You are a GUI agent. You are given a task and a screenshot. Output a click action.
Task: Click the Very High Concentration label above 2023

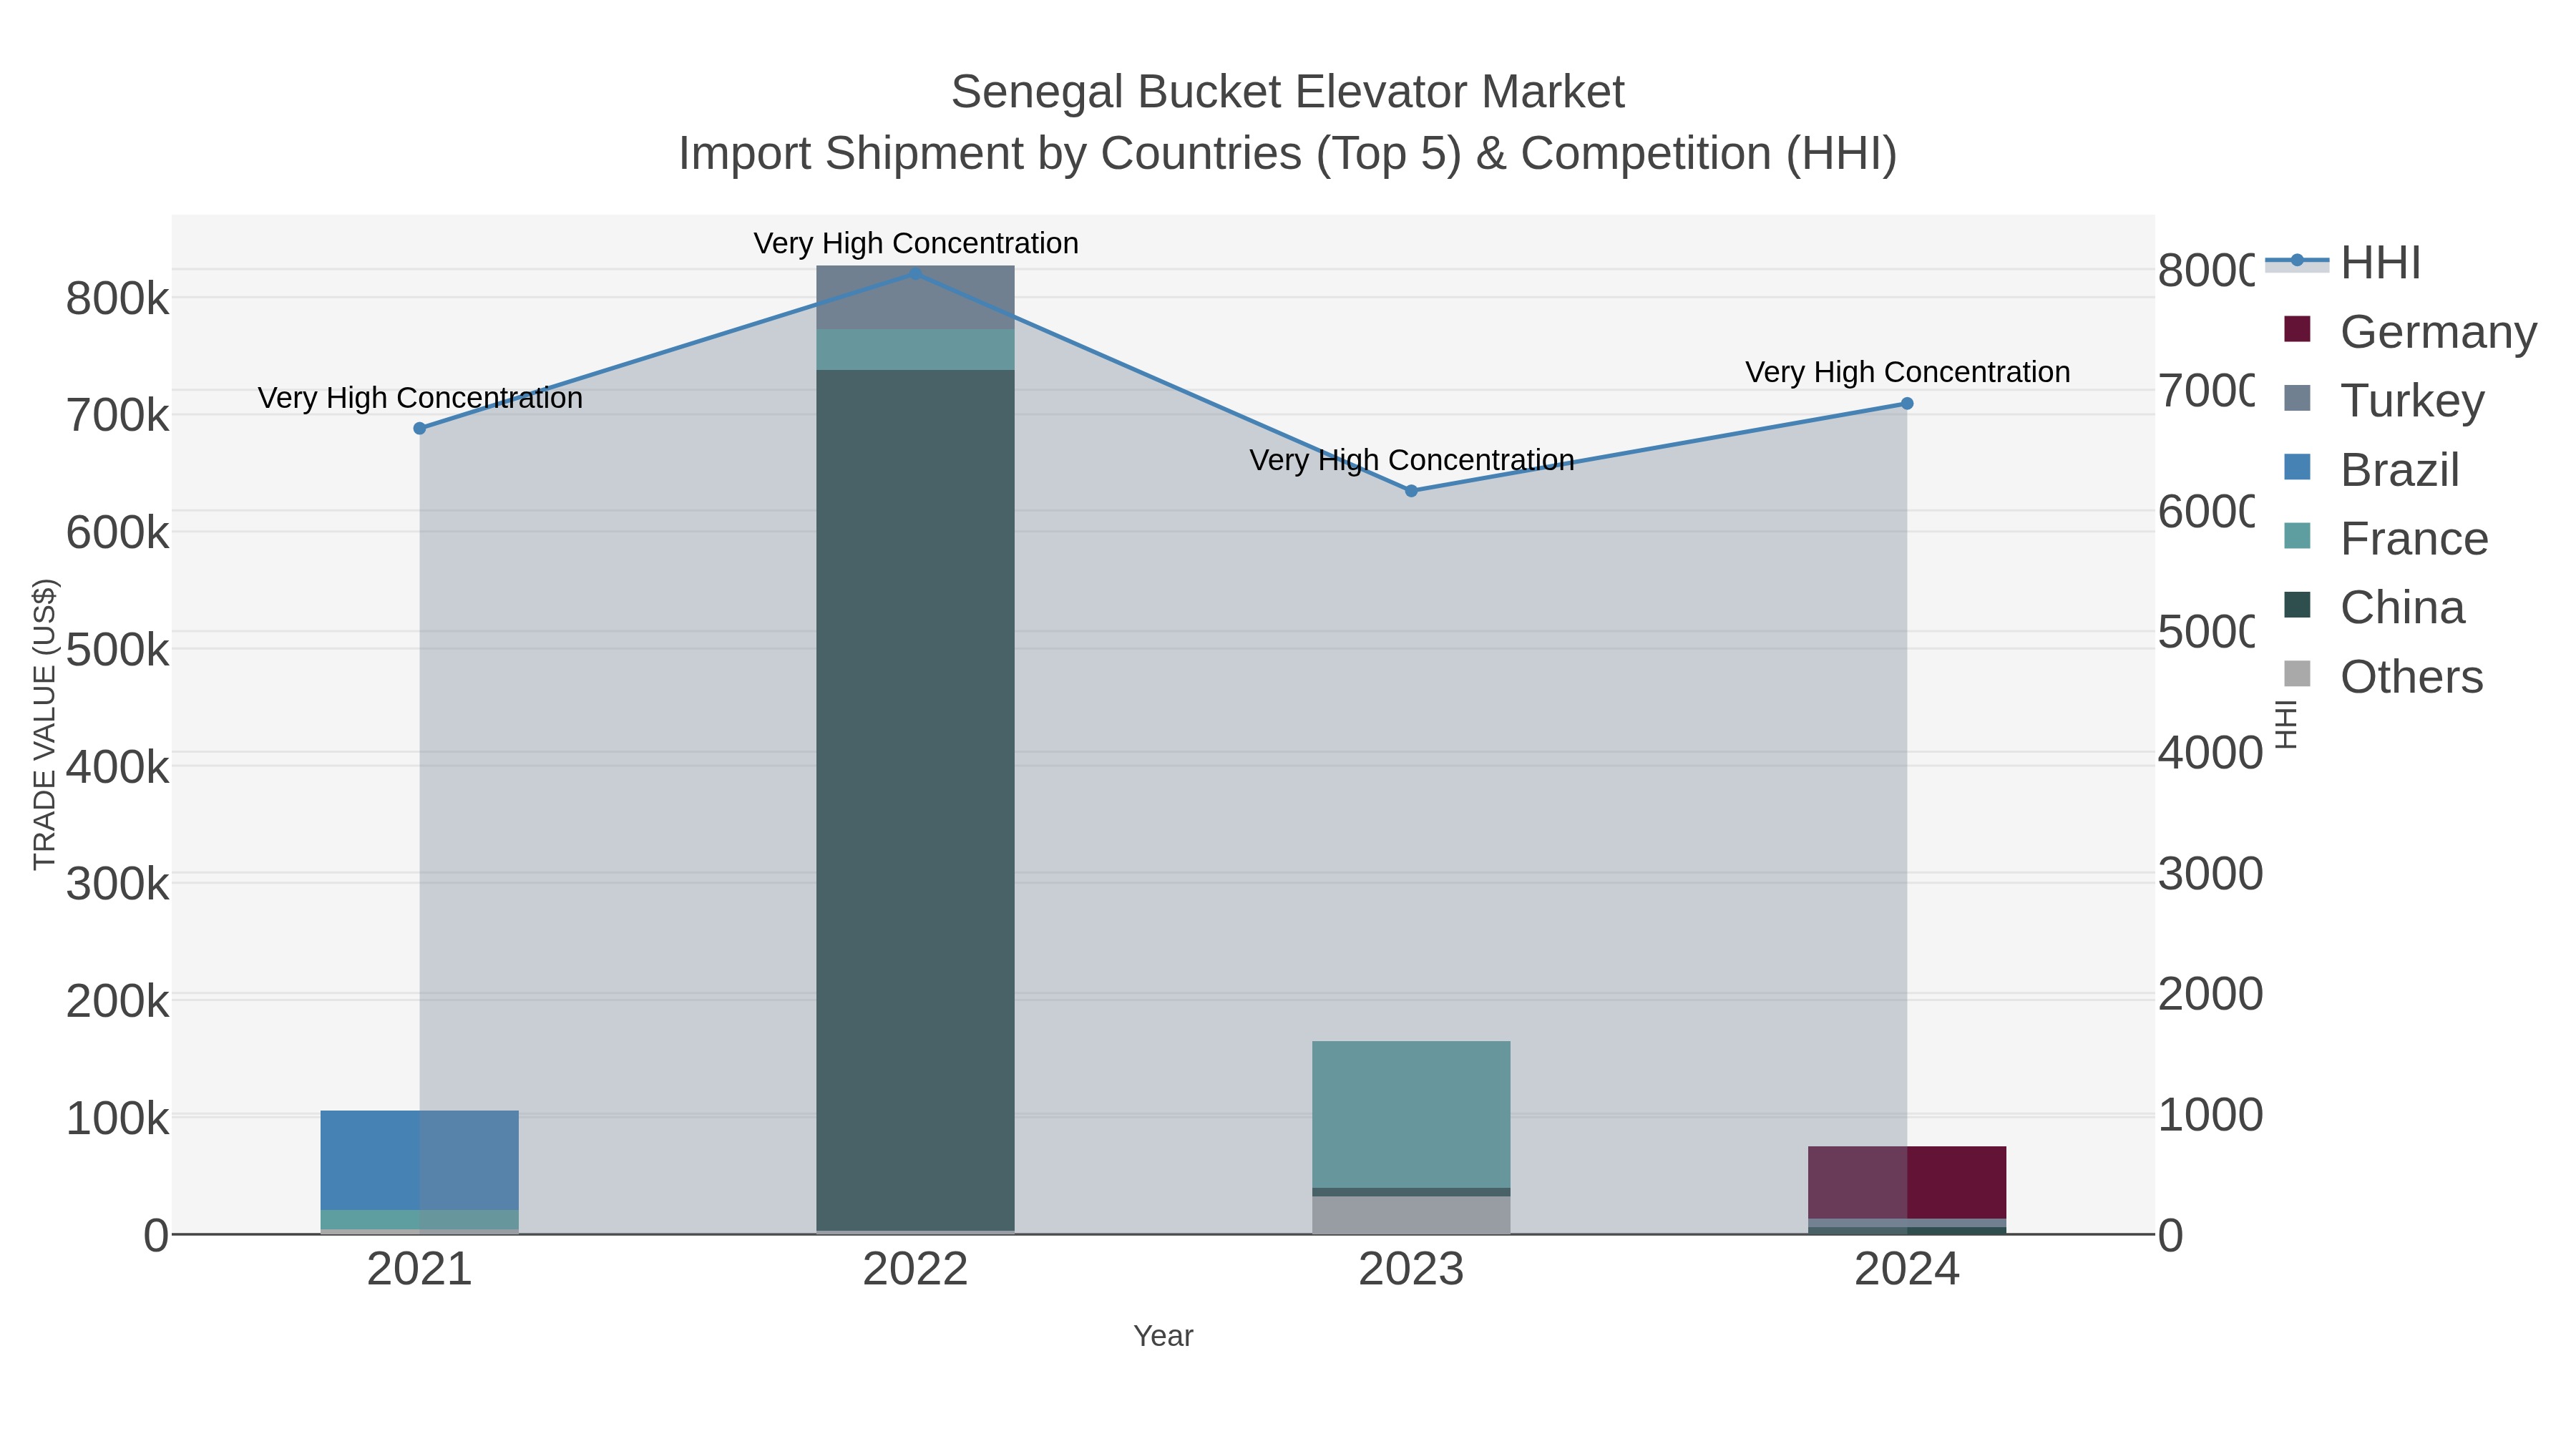[1412, 460]
